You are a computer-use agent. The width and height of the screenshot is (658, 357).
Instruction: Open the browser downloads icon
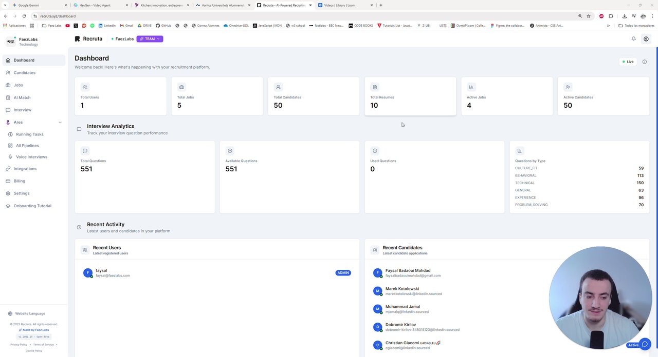(624, 16)
